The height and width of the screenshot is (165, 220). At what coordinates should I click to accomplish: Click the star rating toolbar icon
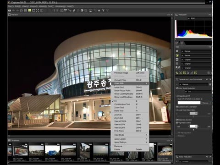(99, 11)
